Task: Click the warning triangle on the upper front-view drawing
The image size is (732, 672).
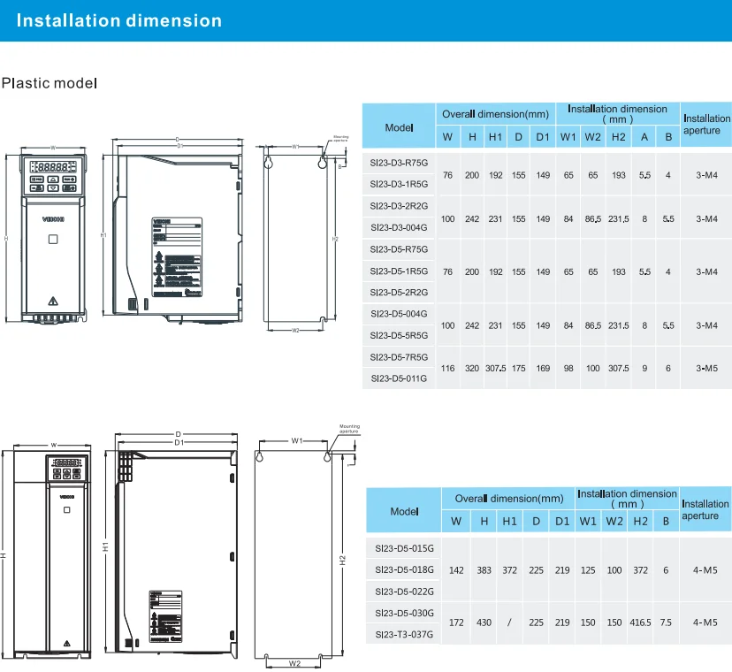Action: [53, 302]
